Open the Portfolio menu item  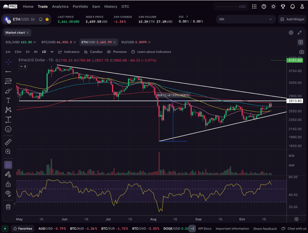click(x=80, y=6)
